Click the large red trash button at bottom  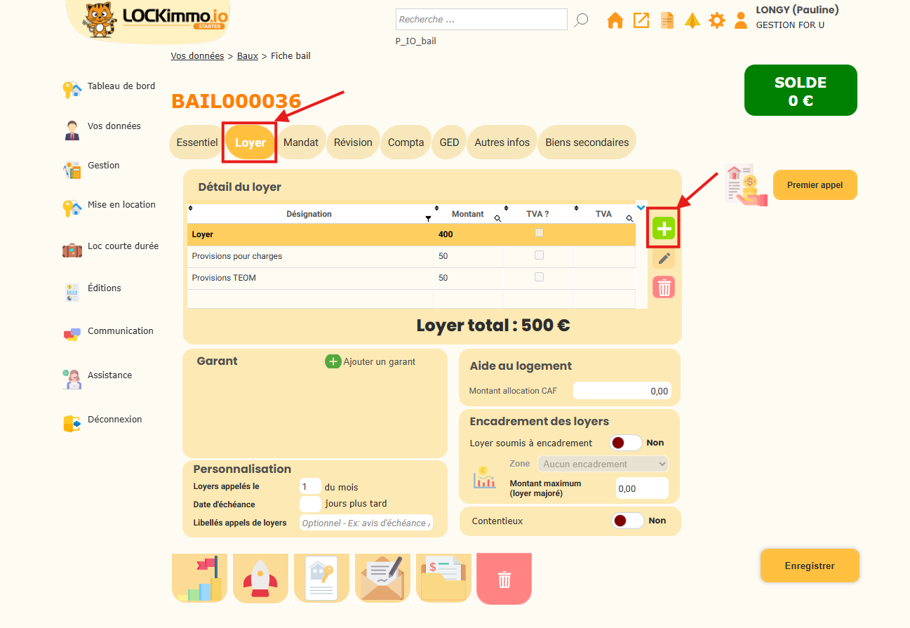coord(504,579)
